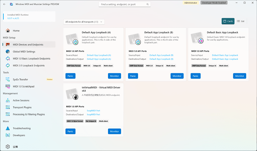Click MIDI 2.0 tag on Loopback (A) card

point(87,65)
